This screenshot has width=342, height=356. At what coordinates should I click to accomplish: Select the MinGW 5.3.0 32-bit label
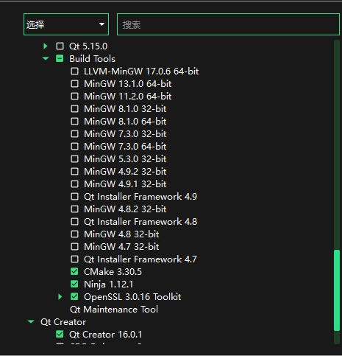pos(125,158)
